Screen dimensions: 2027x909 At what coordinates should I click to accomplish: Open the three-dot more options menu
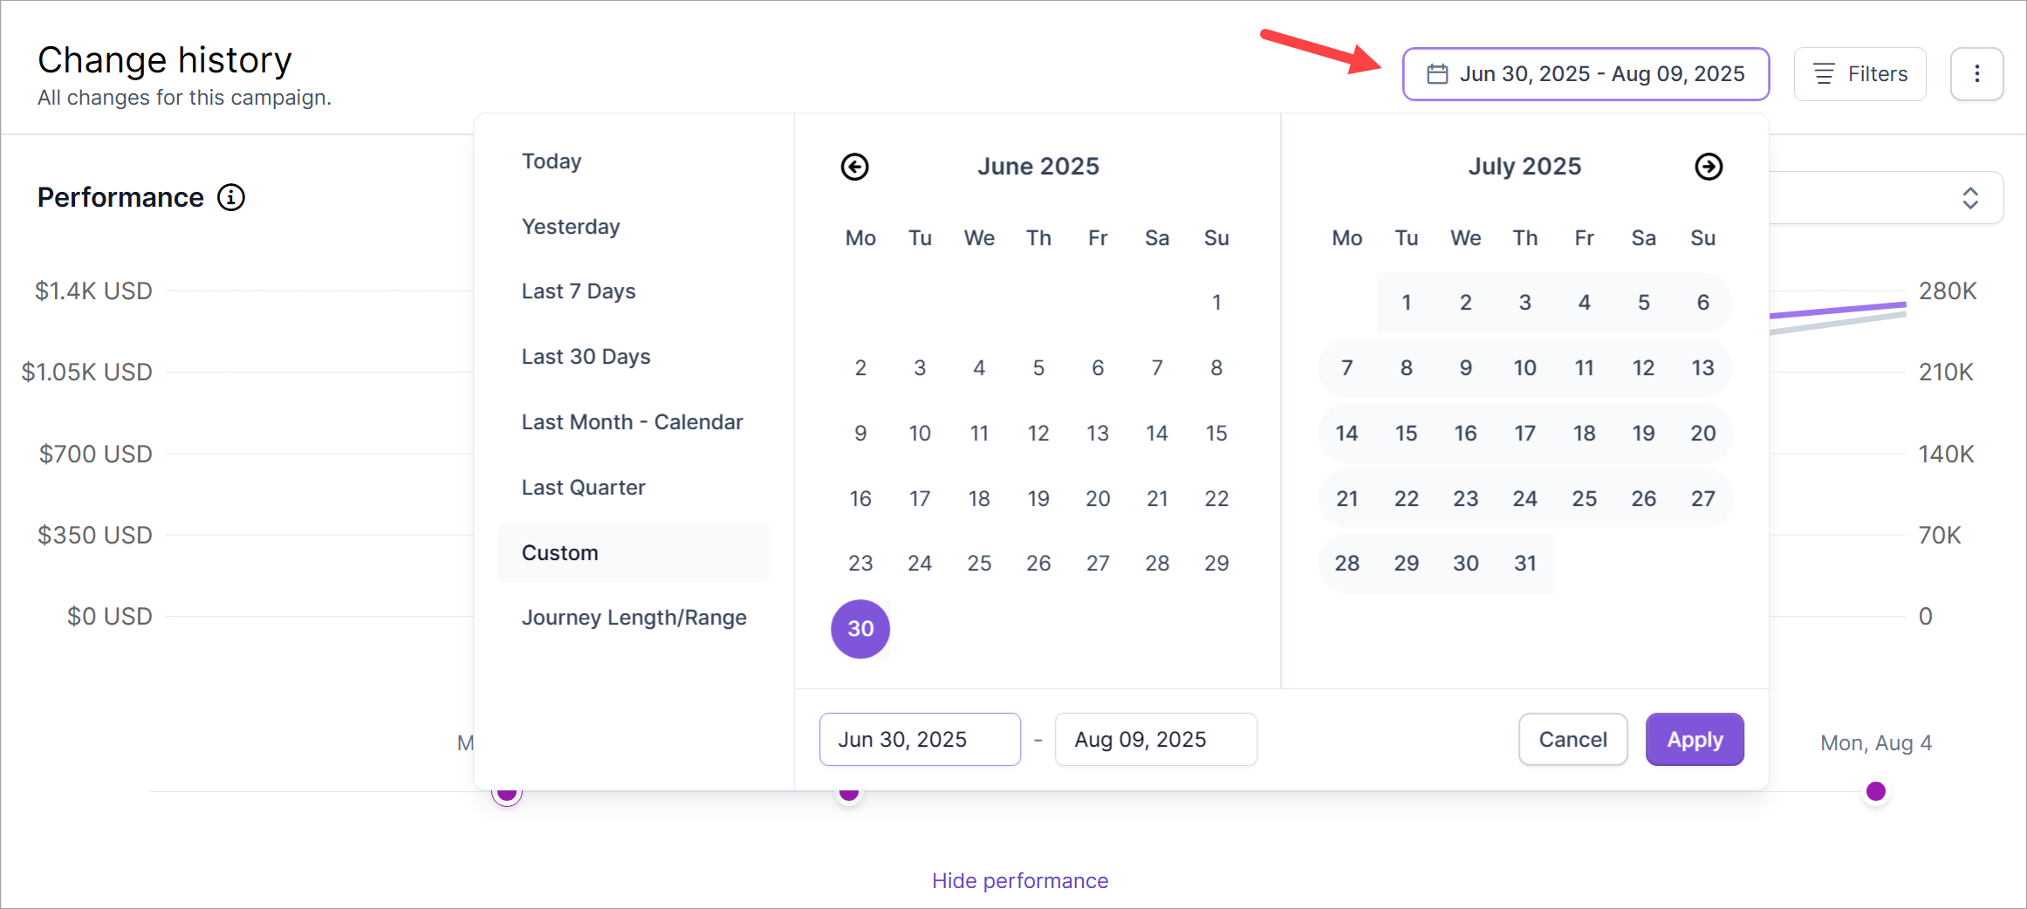1976,74
